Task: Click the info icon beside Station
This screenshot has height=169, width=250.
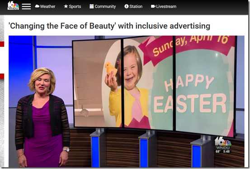Action: 127,6
